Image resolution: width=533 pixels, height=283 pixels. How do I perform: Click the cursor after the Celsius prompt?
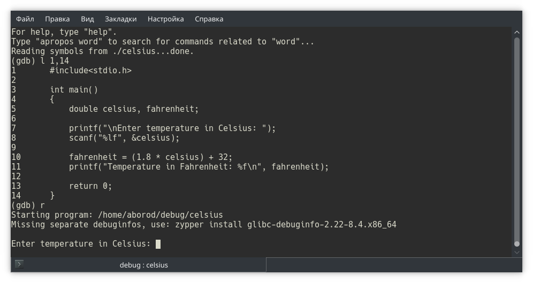pos(158,244)
